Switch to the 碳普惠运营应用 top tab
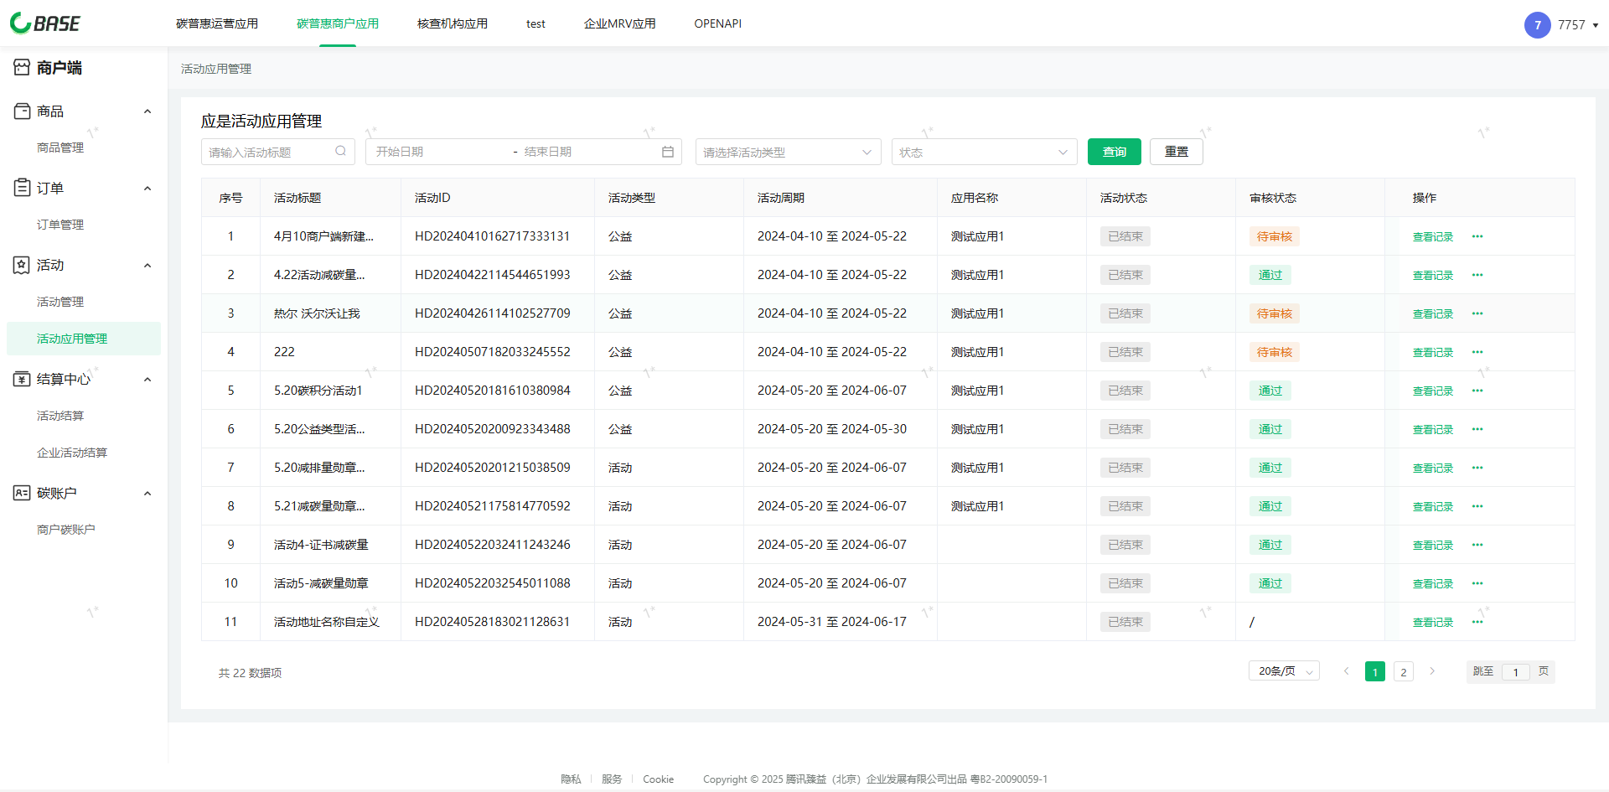 (217, 23)
